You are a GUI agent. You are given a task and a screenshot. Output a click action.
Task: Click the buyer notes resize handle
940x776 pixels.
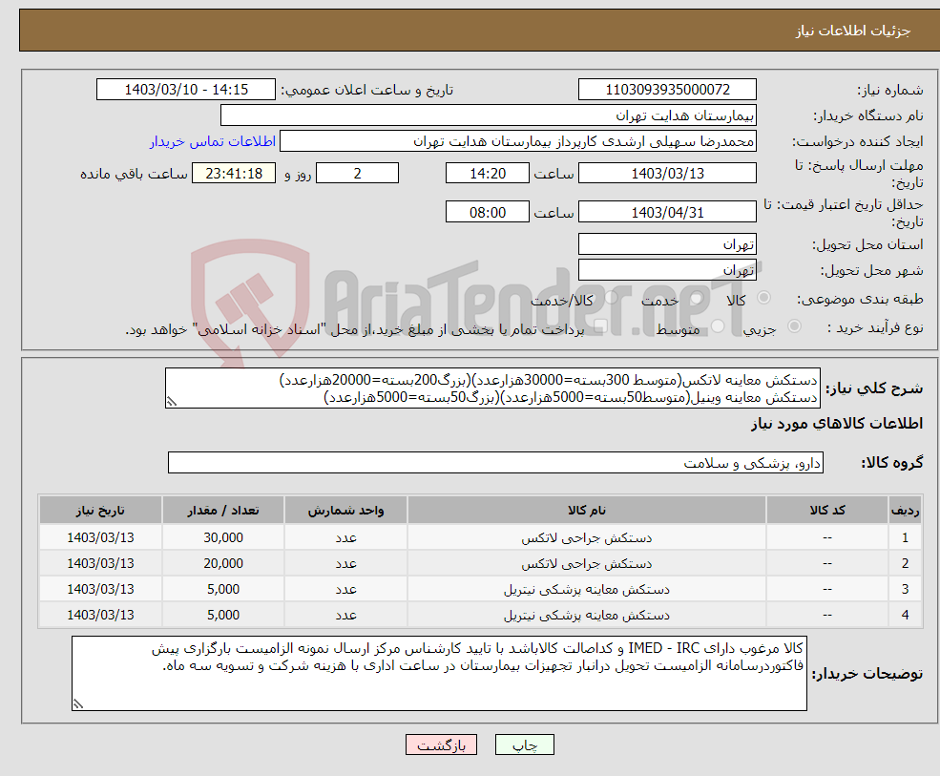tap(78, 704)
